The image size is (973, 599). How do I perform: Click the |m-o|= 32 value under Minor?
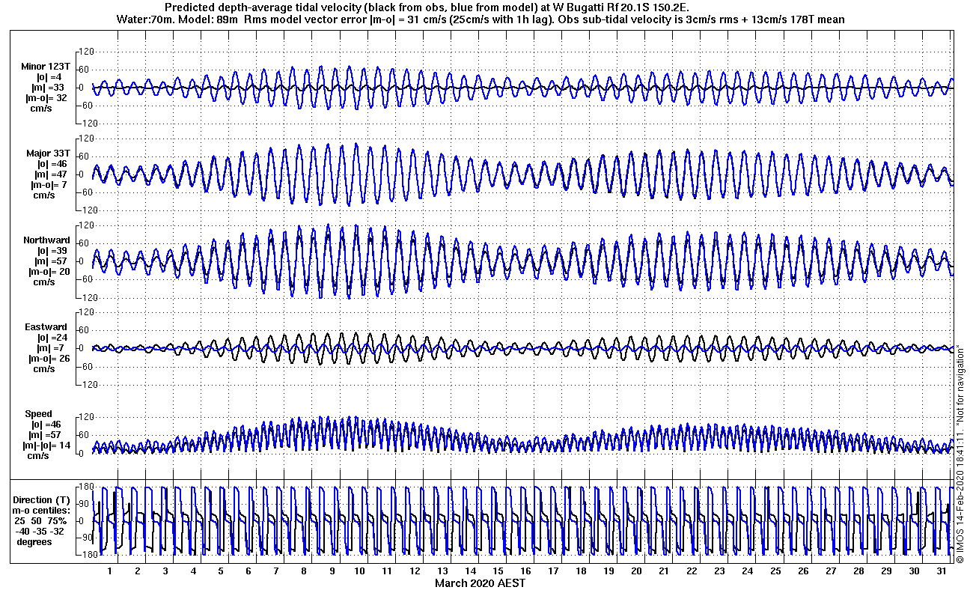click(46, 98)
